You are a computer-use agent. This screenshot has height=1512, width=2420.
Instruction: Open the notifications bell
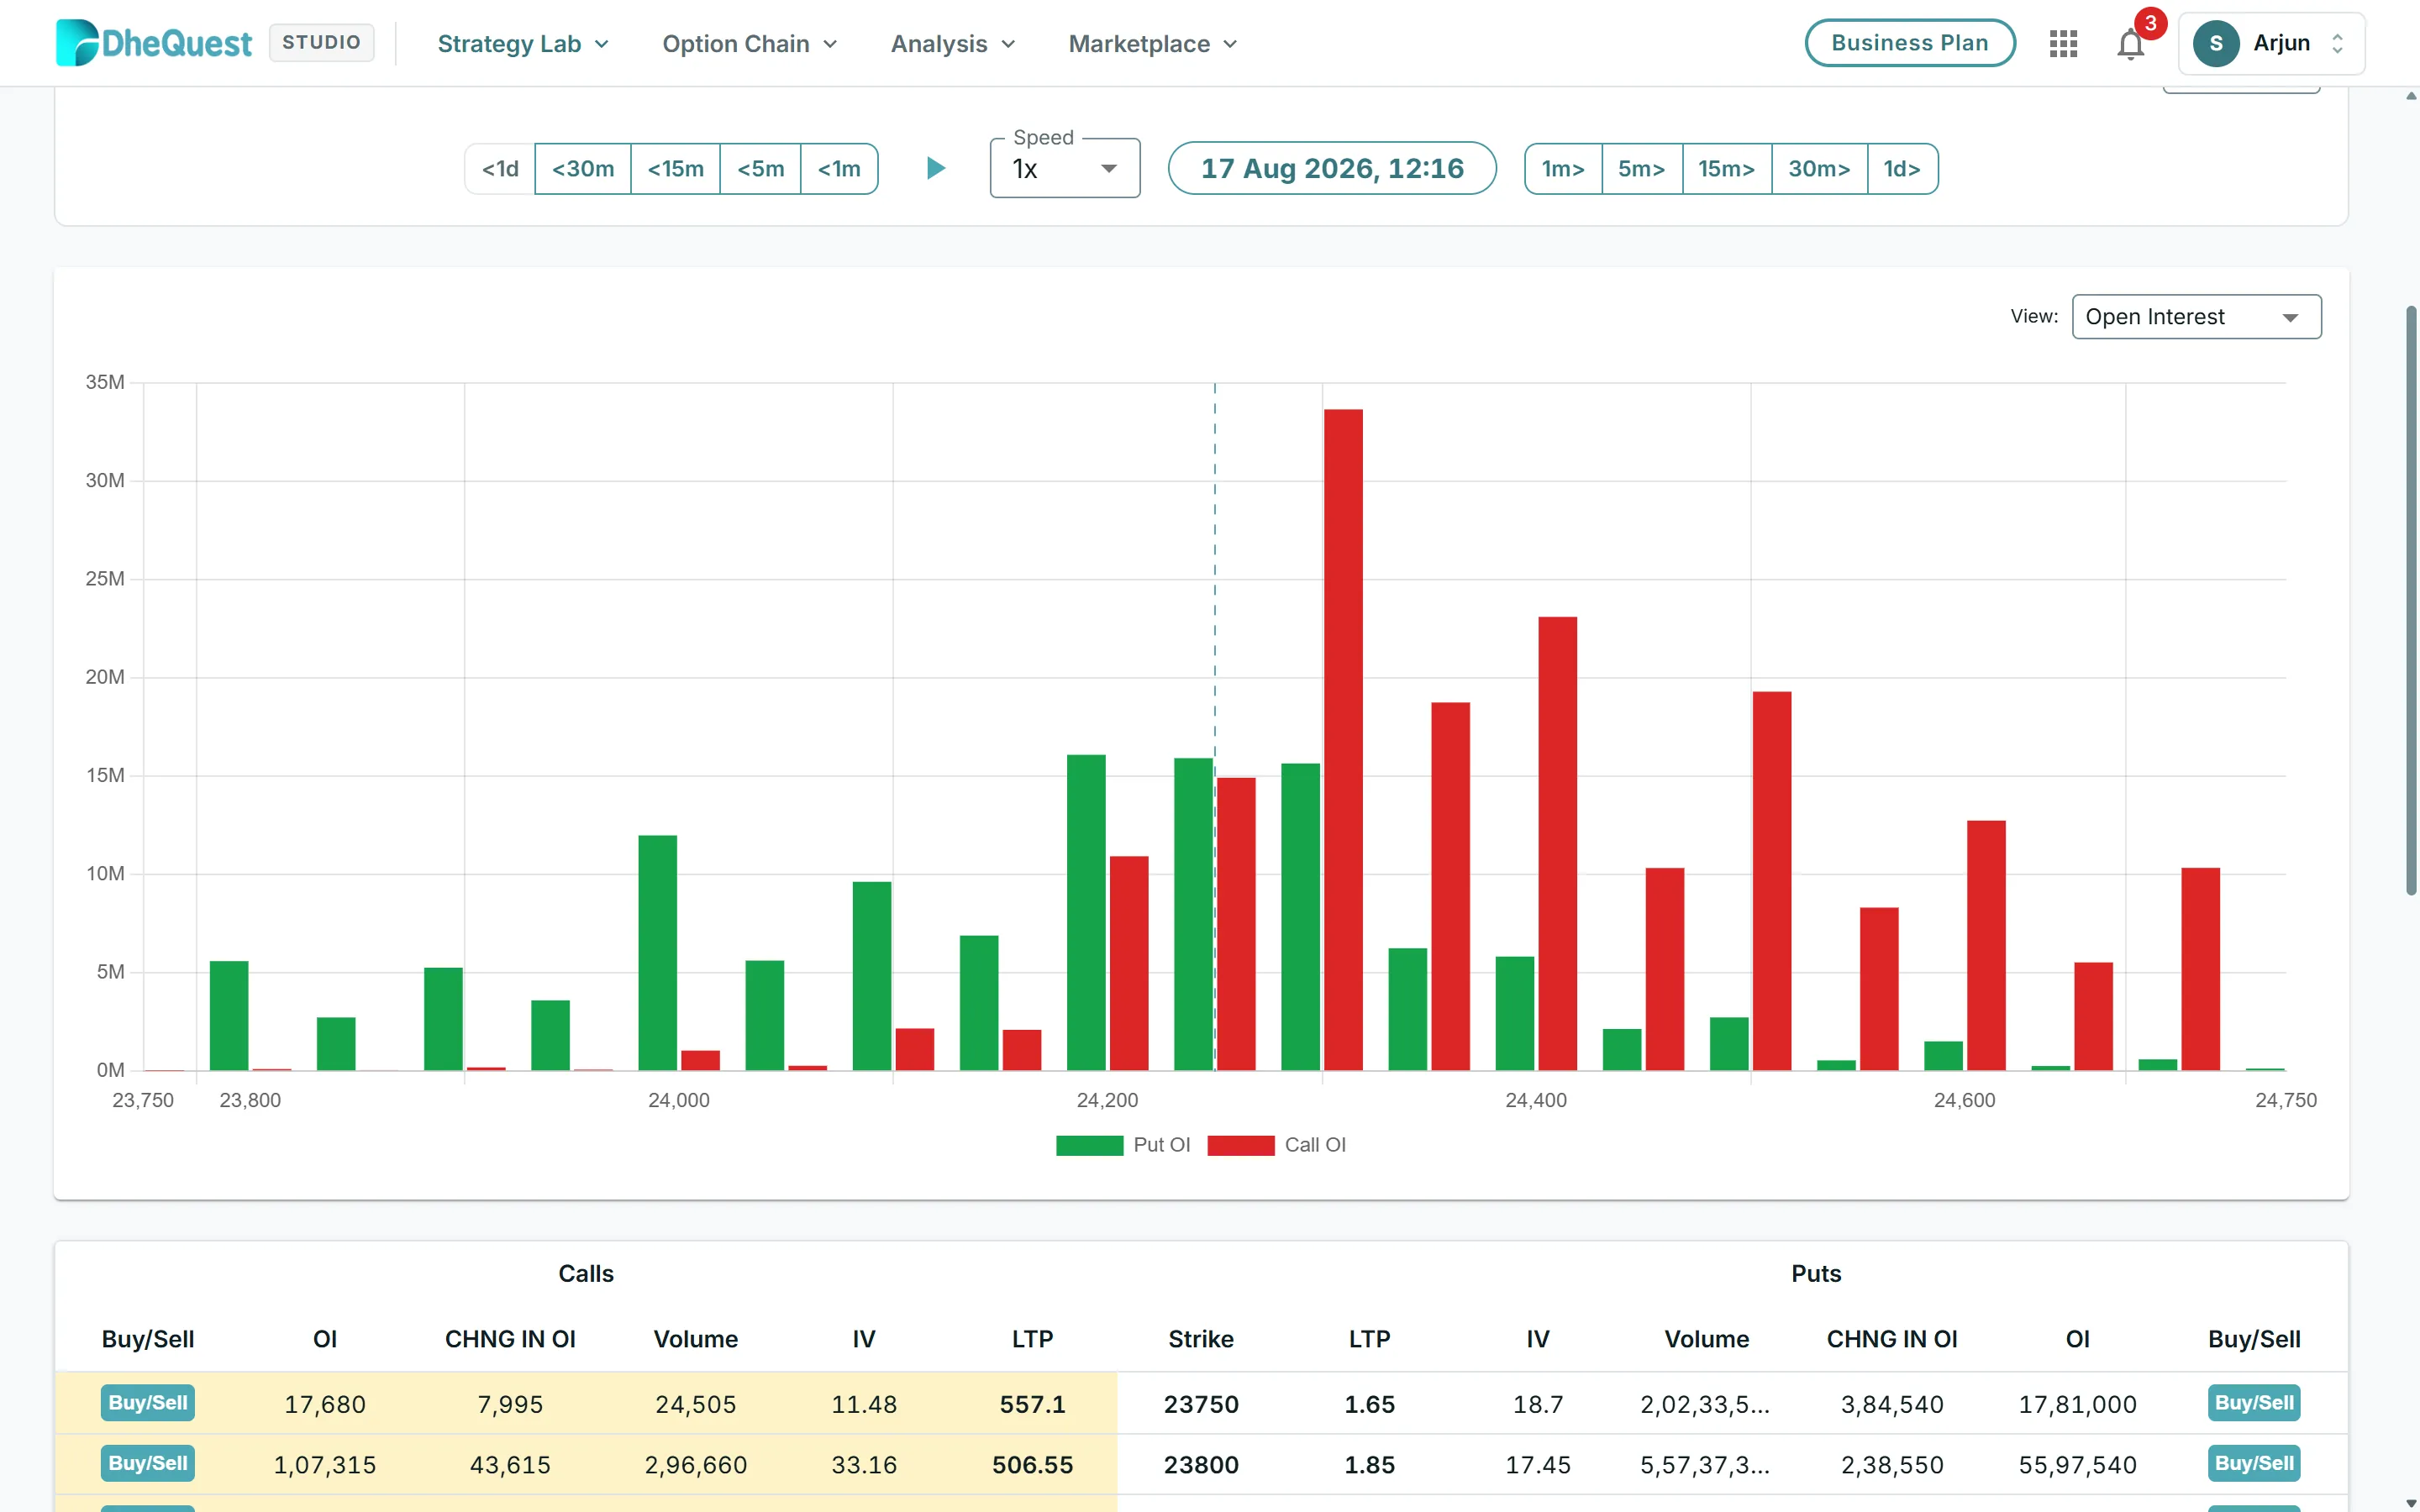pyautogui.click(x=2130, y=44)
